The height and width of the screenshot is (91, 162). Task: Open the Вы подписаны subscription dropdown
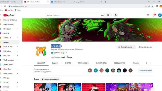(x=126, y=47)
